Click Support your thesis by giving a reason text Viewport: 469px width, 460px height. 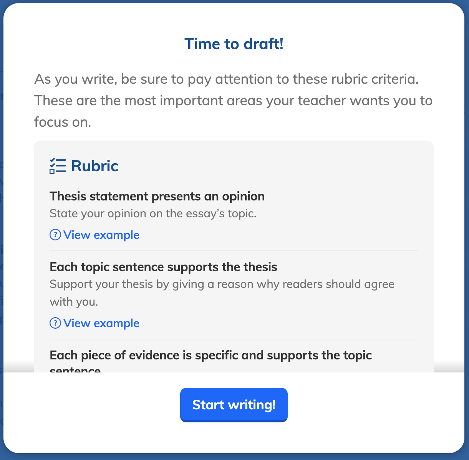click(222, 284)
